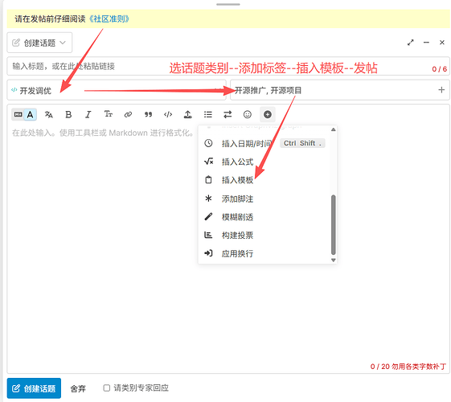451x402 pixels.
Task: Choose 应用换行 from the menu
Action: pos(264,253)
